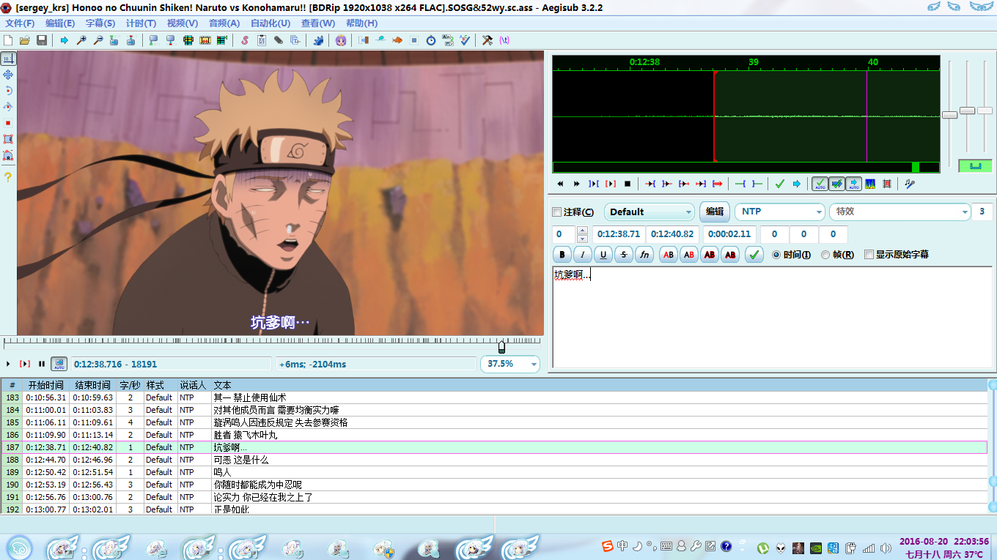
Task: Select the Rotate on Z axis tool
Action: click(8, 91)
